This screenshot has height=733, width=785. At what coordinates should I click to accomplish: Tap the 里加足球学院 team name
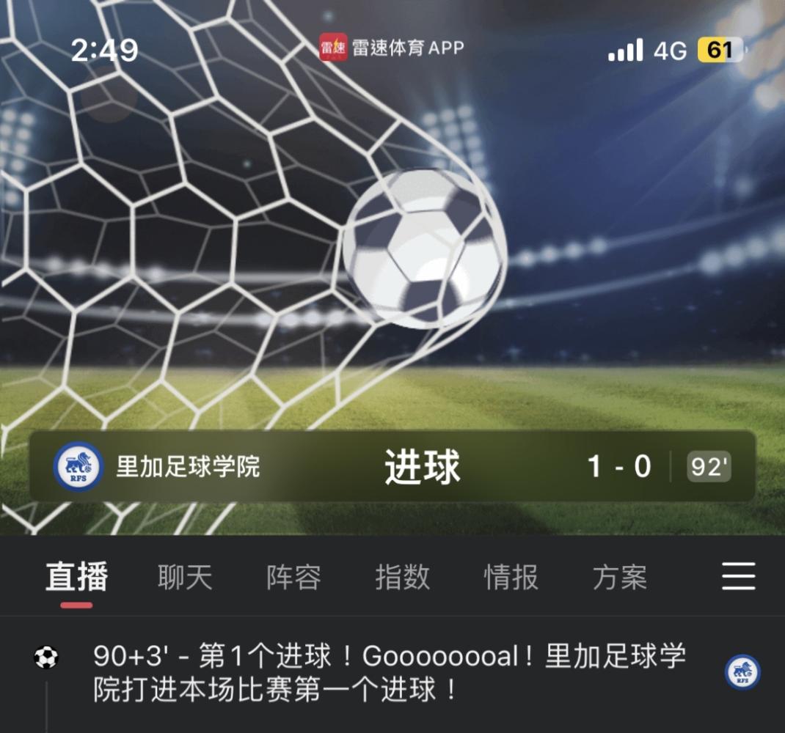[x=189, y=467]
